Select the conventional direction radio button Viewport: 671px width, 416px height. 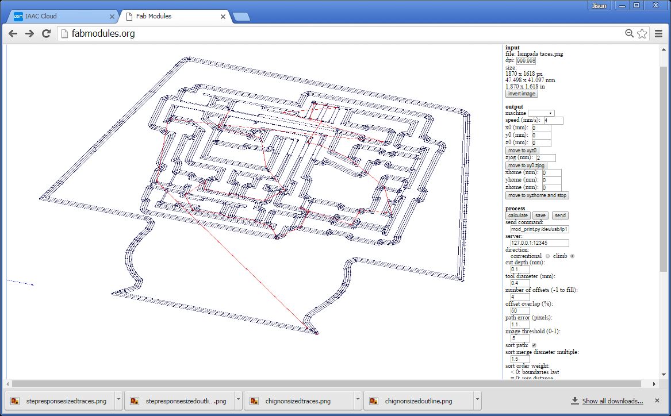tap(548, 256)
